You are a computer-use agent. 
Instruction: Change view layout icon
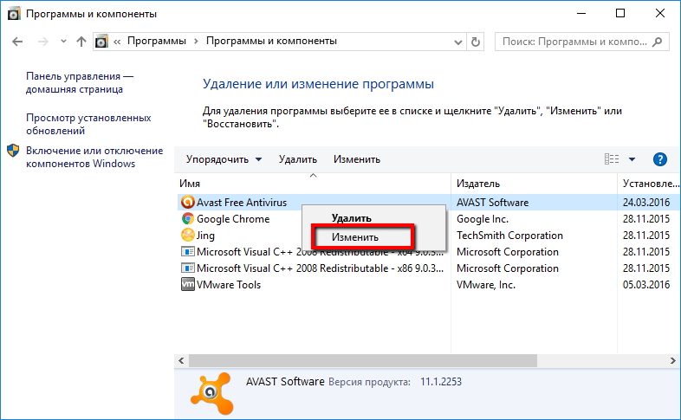612,159
